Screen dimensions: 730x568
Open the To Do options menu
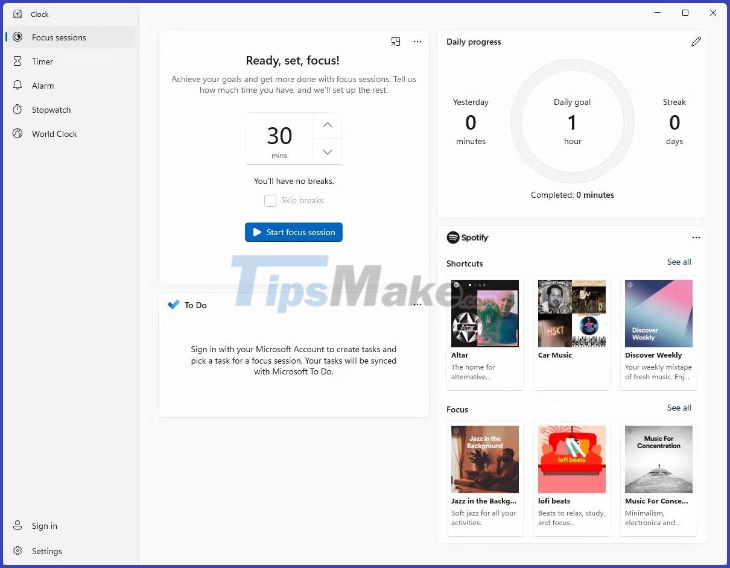(417, 304)
